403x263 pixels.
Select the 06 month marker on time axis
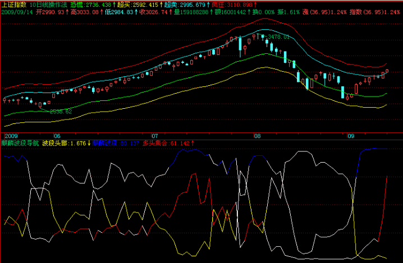coord(57,136)
